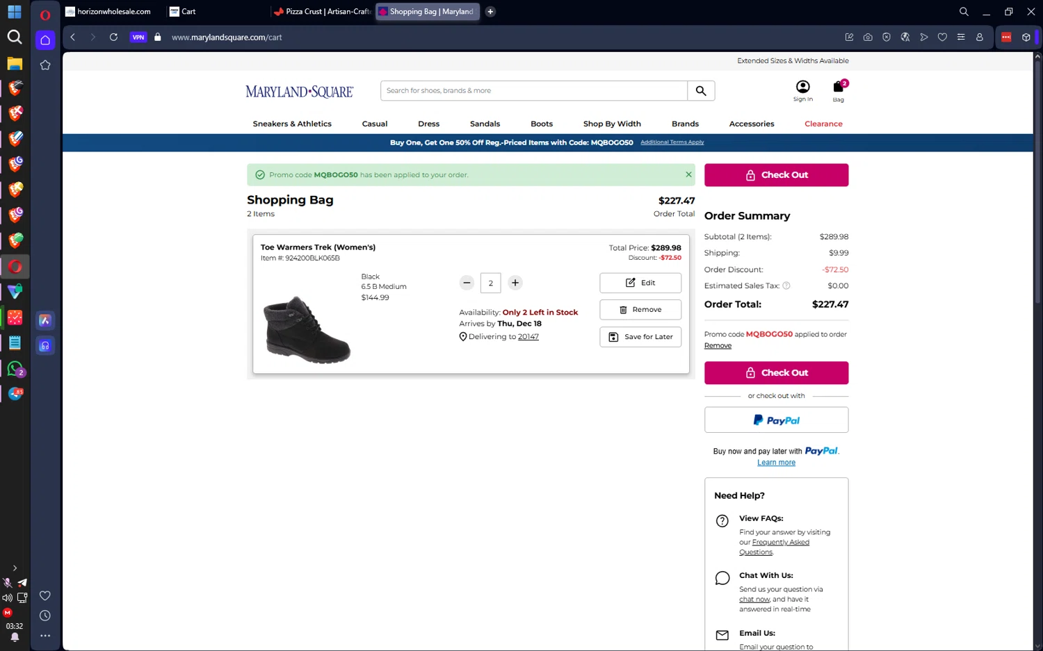Change delivery zip code 20147
This screenshot has height=651, width=1043.
tap(528, 337)
